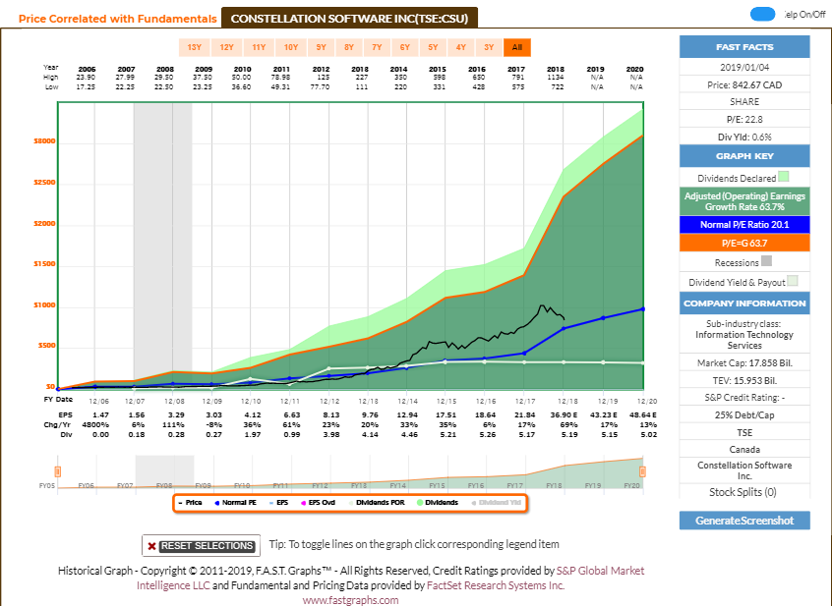Select the 3Y time range
Image resolution: width=832 pixels, height=606 pixels.
tap(488, 47)
